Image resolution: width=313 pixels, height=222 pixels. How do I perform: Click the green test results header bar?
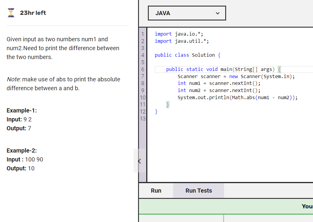(226, 206)
